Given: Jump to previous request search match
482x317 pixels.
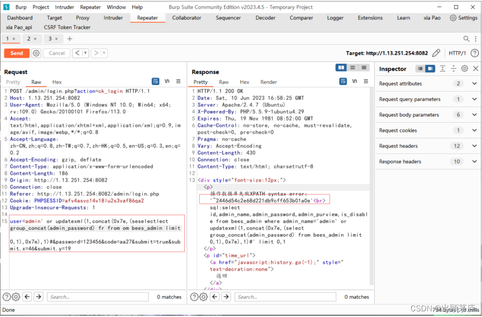Looking at the screenshot, I should [x=27, y=297].
